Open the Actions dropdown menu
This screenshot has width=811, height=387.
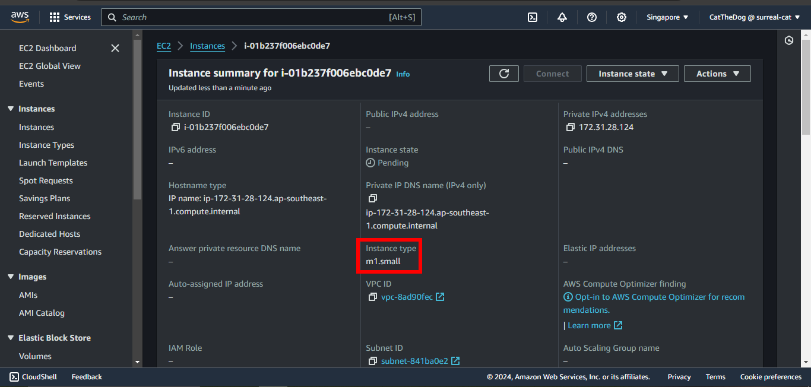coord(717,74)
